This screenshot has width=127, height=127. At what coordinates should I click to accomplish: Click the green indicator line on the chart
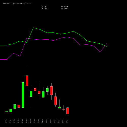[x=54, y=33]
